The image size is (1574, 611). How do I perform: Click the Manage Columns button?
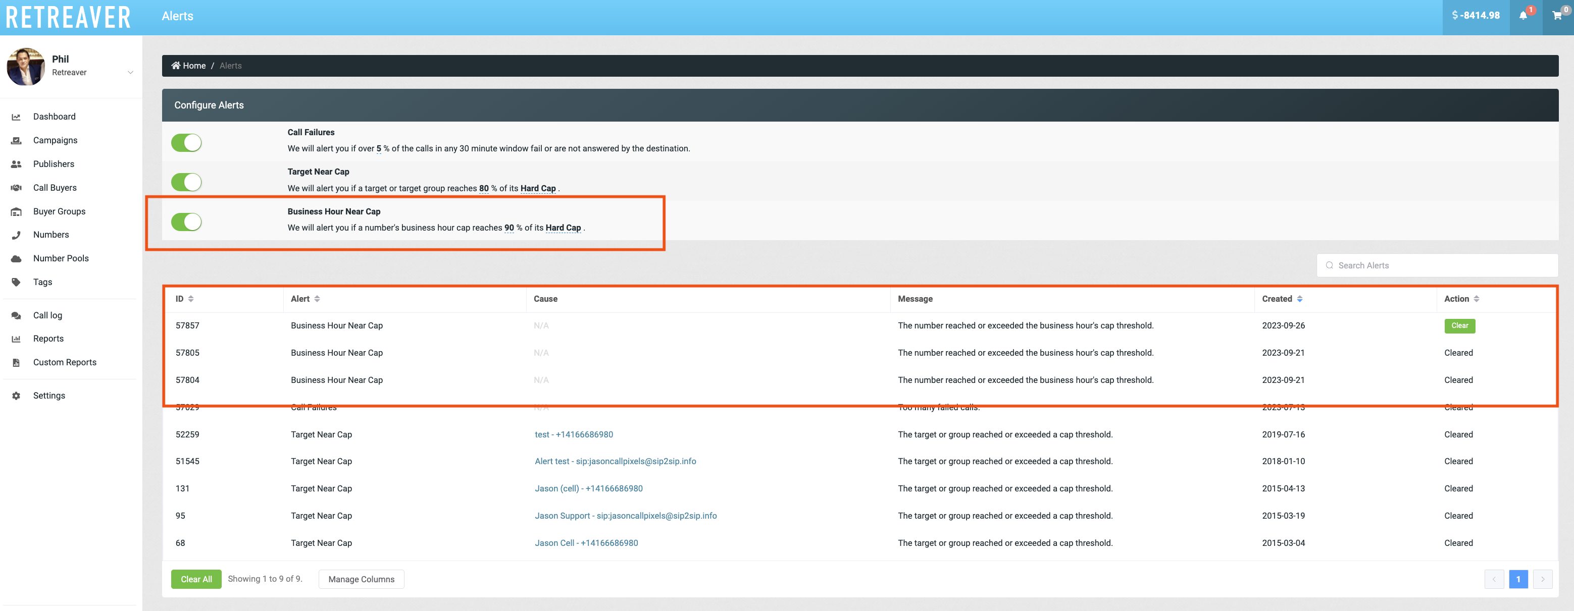pos(361,579)
